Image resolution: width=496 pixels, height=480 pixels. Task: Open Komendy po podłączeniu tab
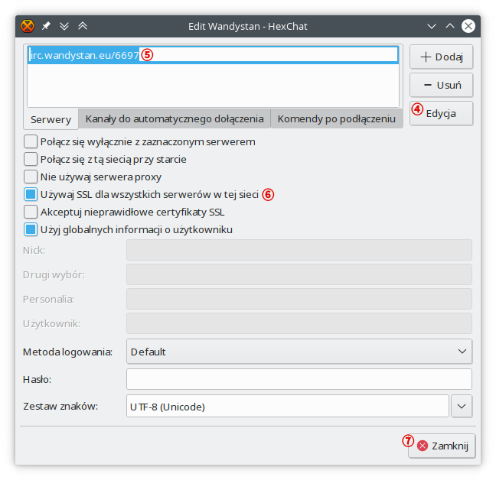tap(337, 118)
